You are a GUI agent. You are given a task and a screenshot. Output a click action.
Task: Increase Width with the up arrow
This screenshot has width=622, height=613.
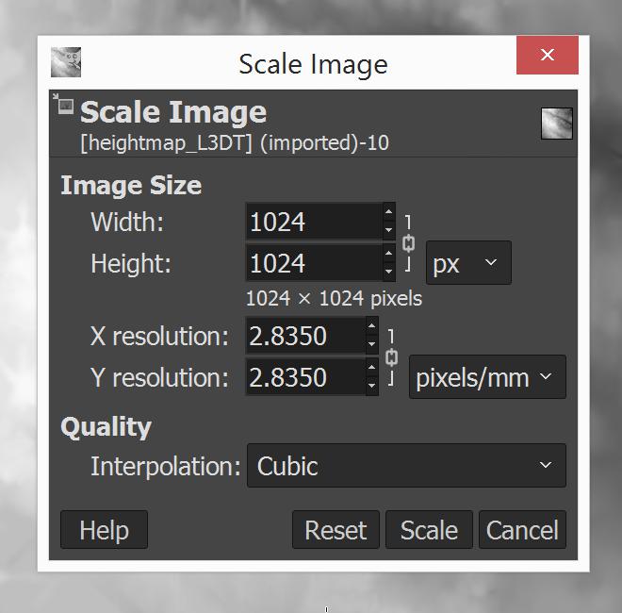click(x=388, y=212)
